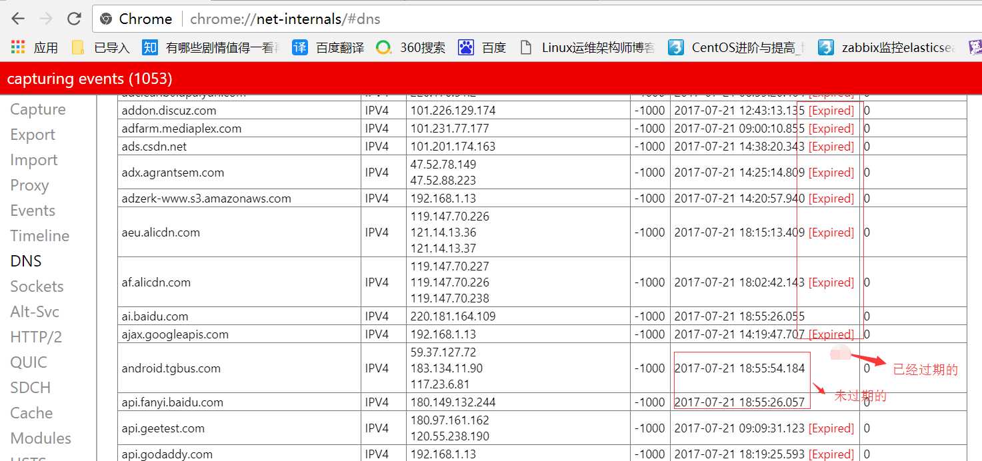The image size is (982, 461).
Task: Switch to the Modules tab
Action: (41, 438)
